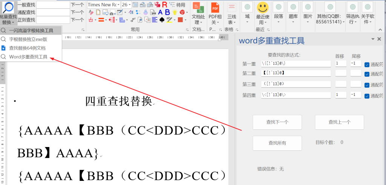Click 下一个 next to 一般查找

(x=77, y=5)
